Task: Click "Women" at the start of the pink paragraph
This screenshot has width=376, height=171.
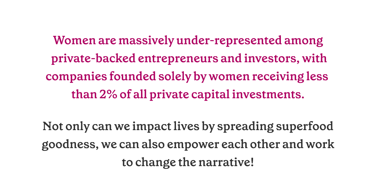Action: 74,40
